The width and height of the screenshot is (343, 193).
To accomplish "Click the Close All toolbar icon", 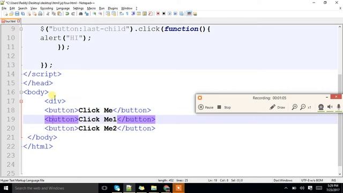I will [34, 14].
